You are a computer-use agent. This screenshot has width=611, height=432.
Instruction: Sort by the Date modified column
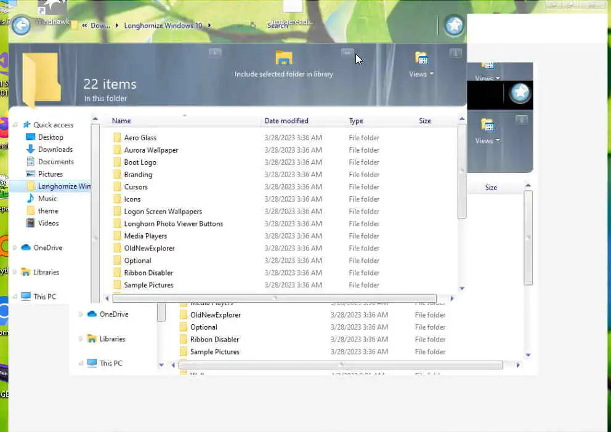(286, 121)
